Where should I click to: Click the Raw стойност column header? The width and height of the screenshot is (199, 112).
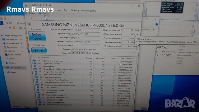pyautogui.click(x=127, y=58)
